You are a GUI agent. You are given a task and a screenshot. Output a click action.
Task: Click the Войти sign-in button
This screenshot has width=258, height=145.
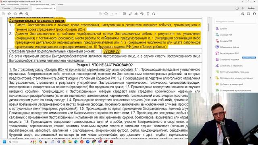[251, 8]
